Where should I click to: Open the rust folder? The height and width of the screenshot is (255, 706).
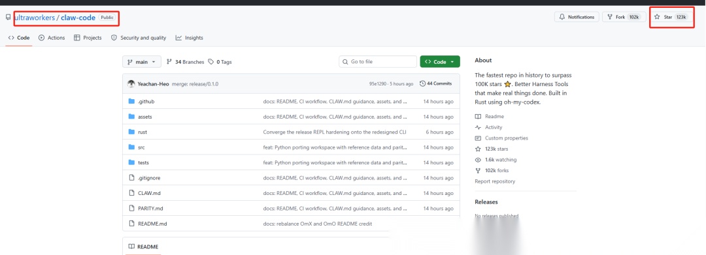(143, 132)
